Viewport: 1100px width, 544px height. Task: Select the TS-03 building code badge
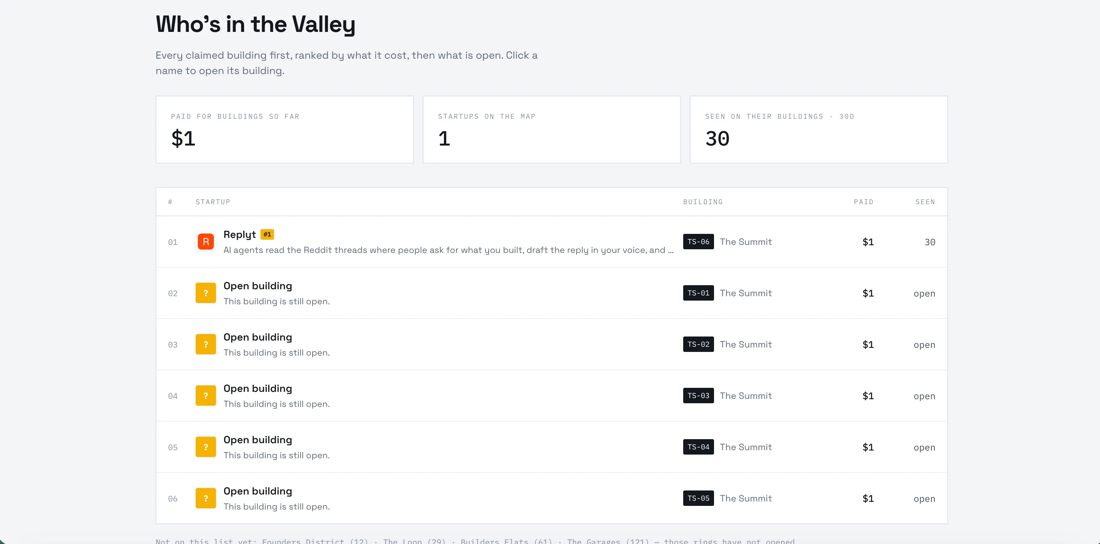[x=698, y=396]
